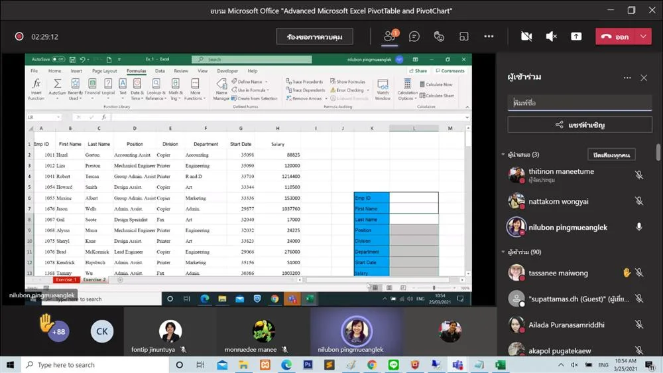Viewport: 663px width, 373px height.
Task: Click the mute all button
Action: point(611,155)
